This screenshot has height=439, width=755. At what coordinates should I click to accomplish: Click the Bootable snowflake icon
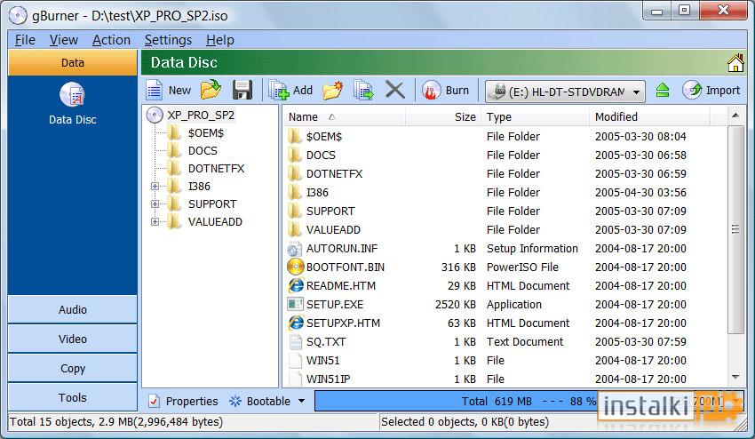(x=235, y=401)
